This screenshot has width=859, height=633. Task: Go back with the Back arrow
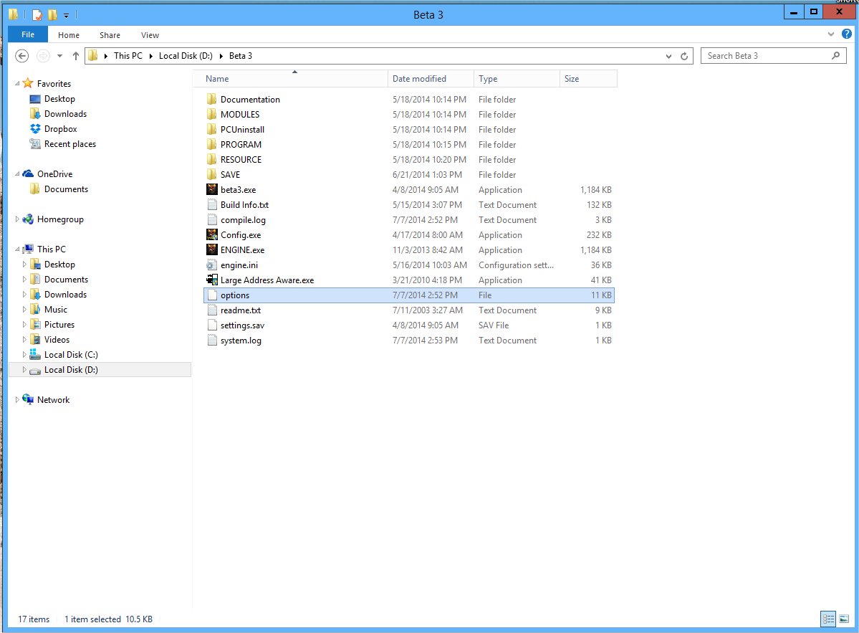pyautogui.click(x=22, y=56)
